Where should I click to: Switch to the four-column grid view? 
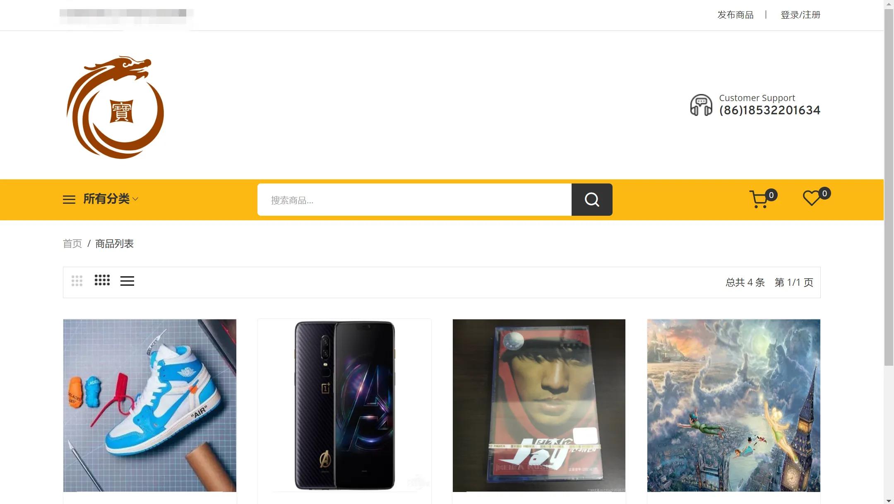pyautogui.click(x=102, y=280)
